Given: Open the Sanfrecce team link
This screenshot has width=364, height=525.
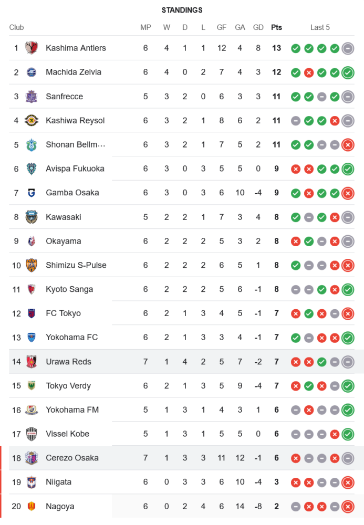Looking at the screenshot, I should pyautogui.click(x=64, y=97).
